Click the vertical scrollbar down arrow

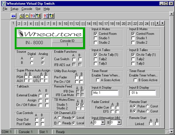coord(171,132)
